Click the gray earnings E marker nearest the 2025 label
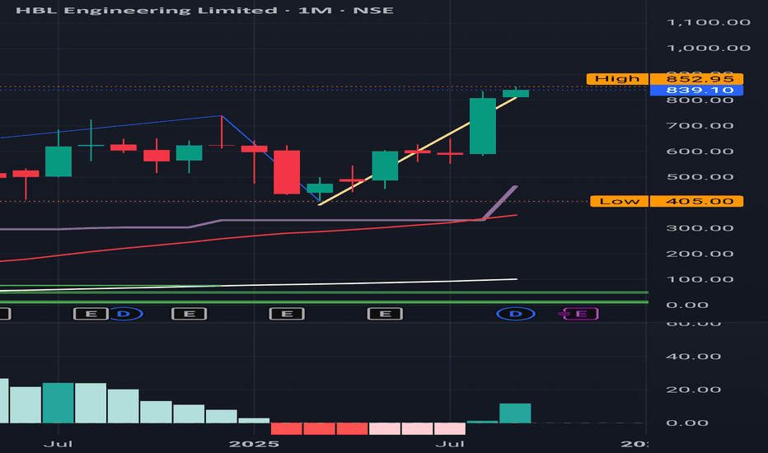 [x=287, y=314]
